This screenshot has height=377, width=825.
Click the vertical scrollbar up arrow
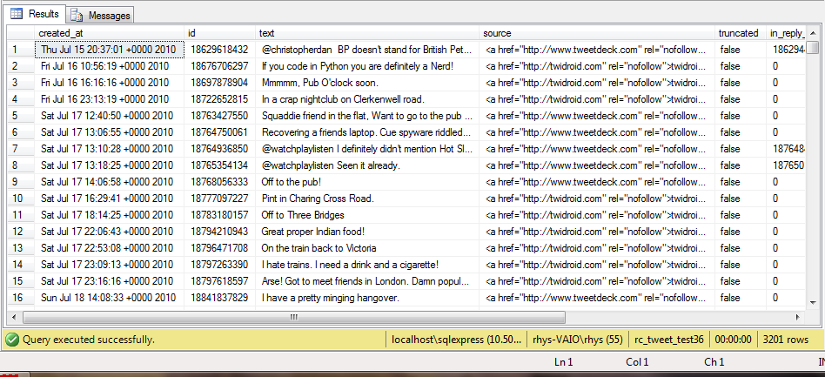[811, 48]
